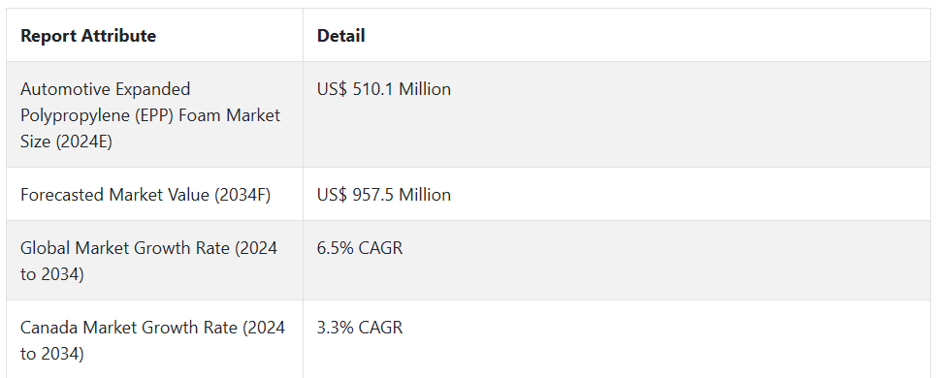Select the Canada Market Growth Rate cell
The width and height of the screenshot is (936, 378).
pos(154,339)
